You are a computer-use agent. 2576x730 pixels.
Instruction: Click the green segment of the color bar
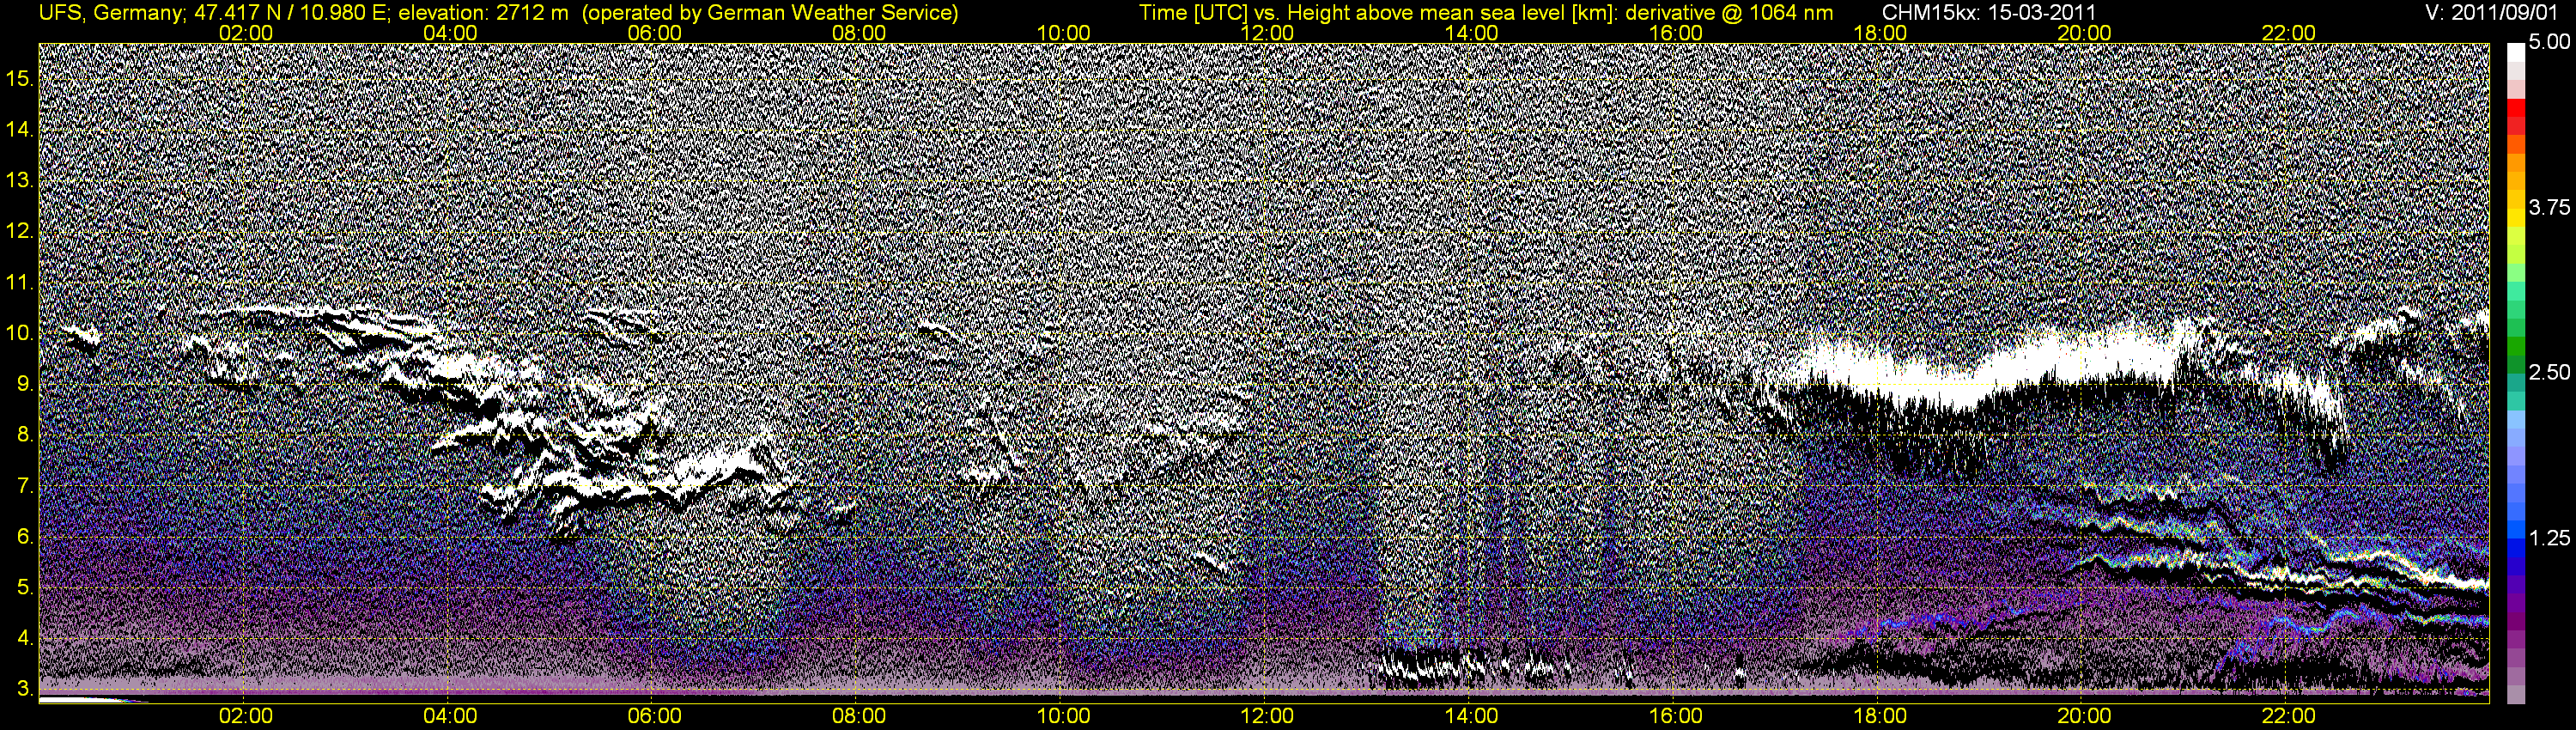(2516, 345)
